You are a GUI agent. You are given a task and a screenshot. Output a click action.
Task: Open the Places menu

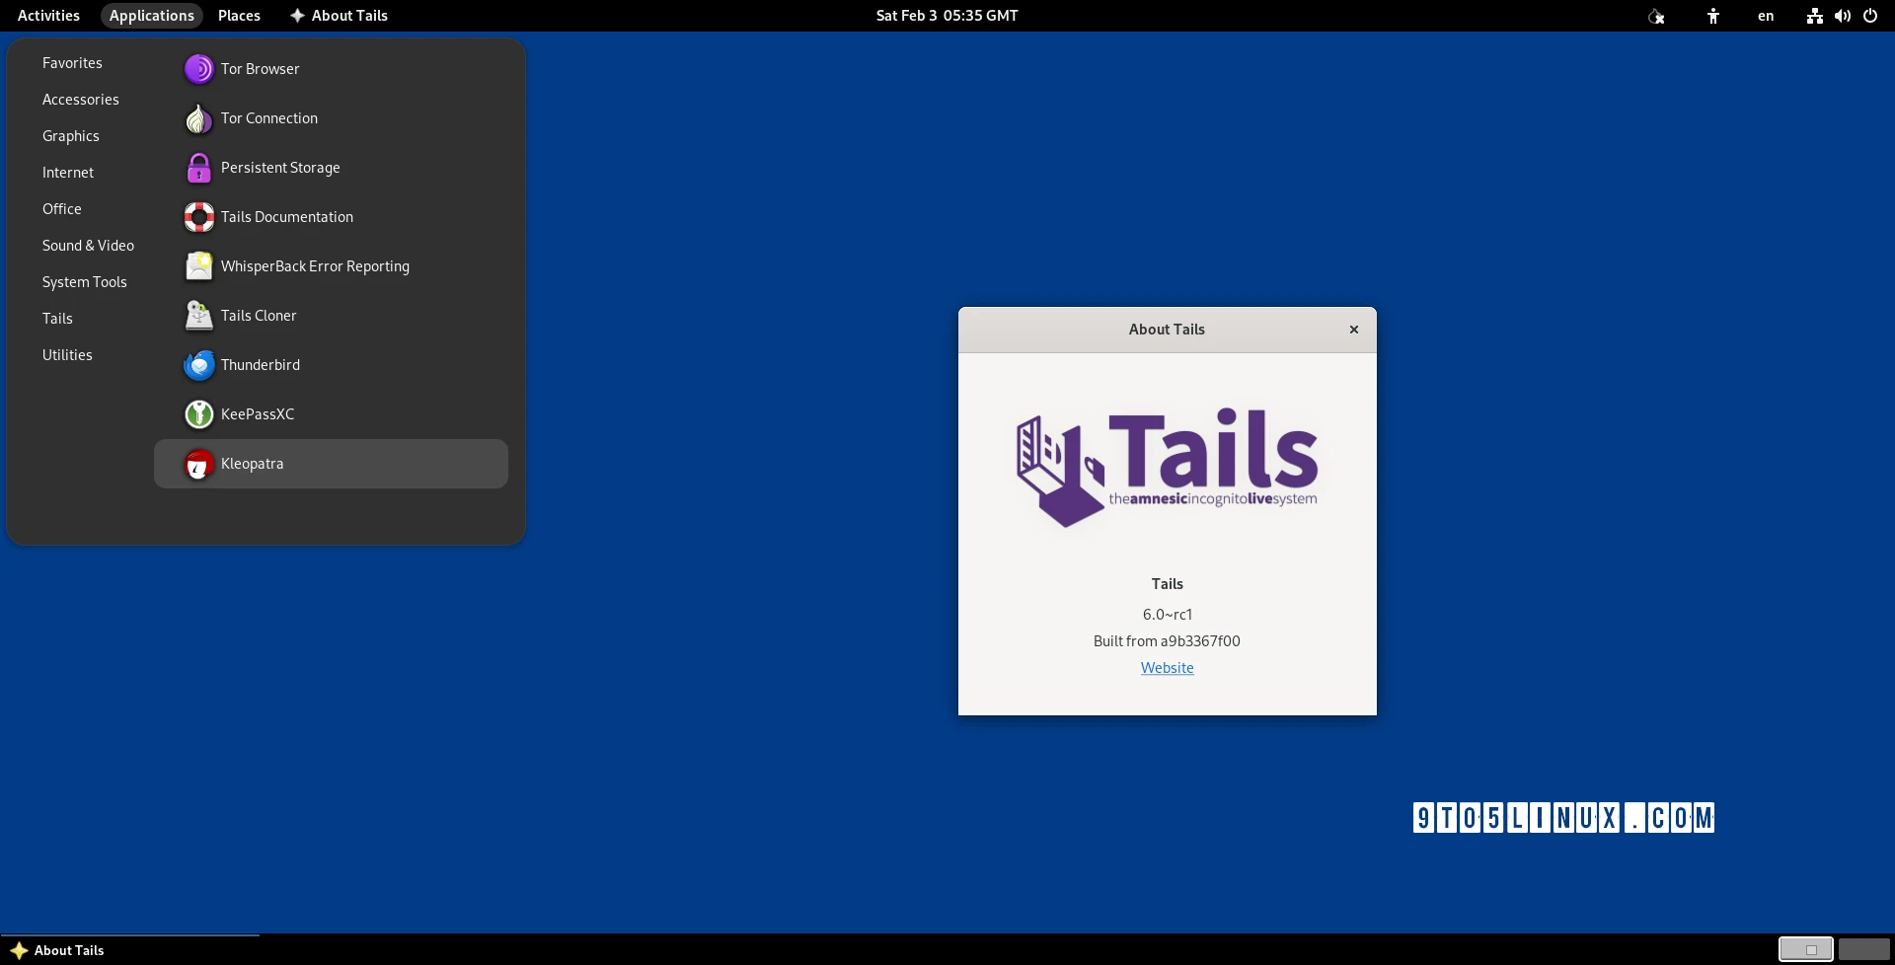239,16
